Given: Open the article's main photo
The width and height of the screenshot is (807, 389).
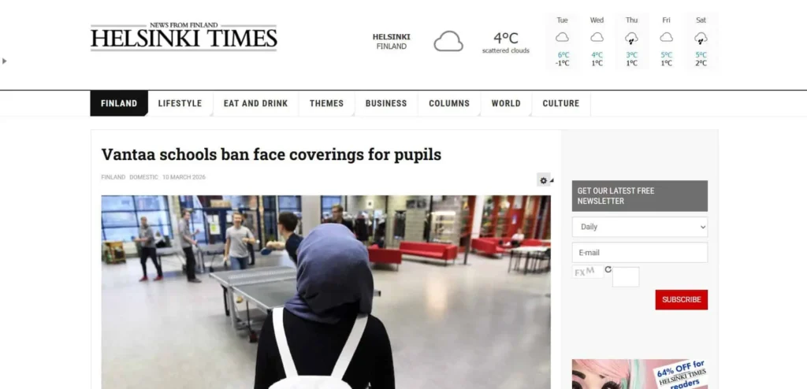Looking at the screenshot, I should pos(325,291).
